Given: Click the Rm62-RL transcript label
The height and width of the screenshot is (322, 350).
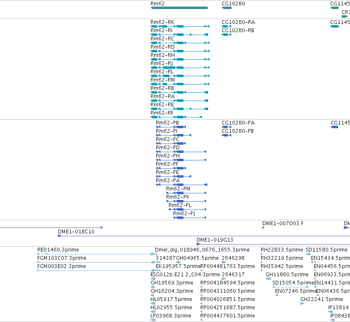Looking at the screenshot, I should [x=162, y=72].
